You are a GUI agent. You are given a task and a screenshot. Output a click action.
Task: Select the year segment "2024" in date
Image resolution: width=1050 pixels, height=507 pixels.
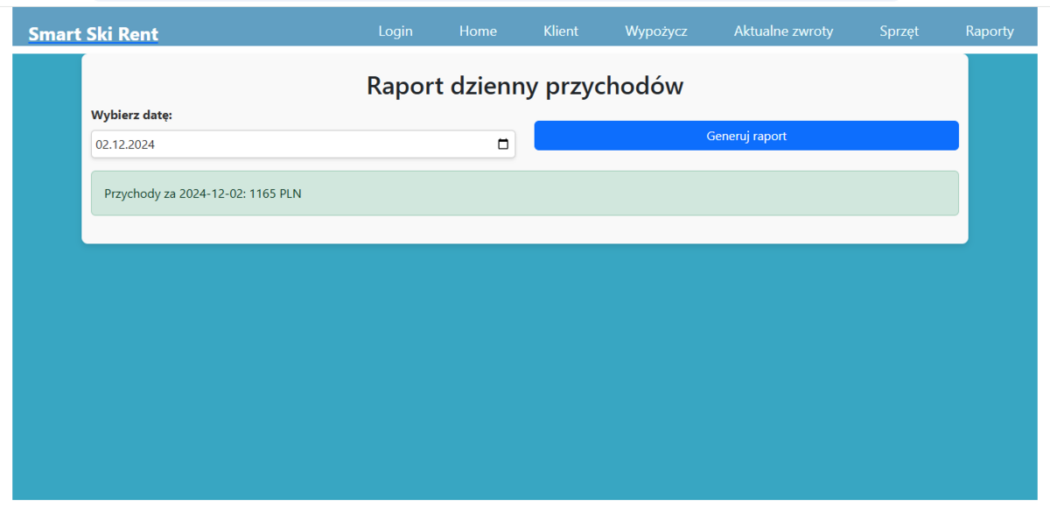(140, 145)
